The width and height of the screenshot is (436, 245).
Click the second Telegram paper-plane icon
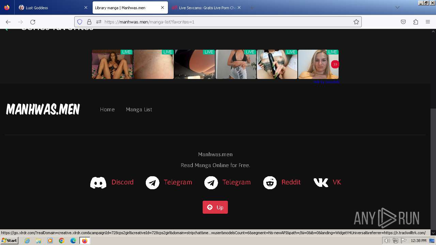click(x=211, y=183)
